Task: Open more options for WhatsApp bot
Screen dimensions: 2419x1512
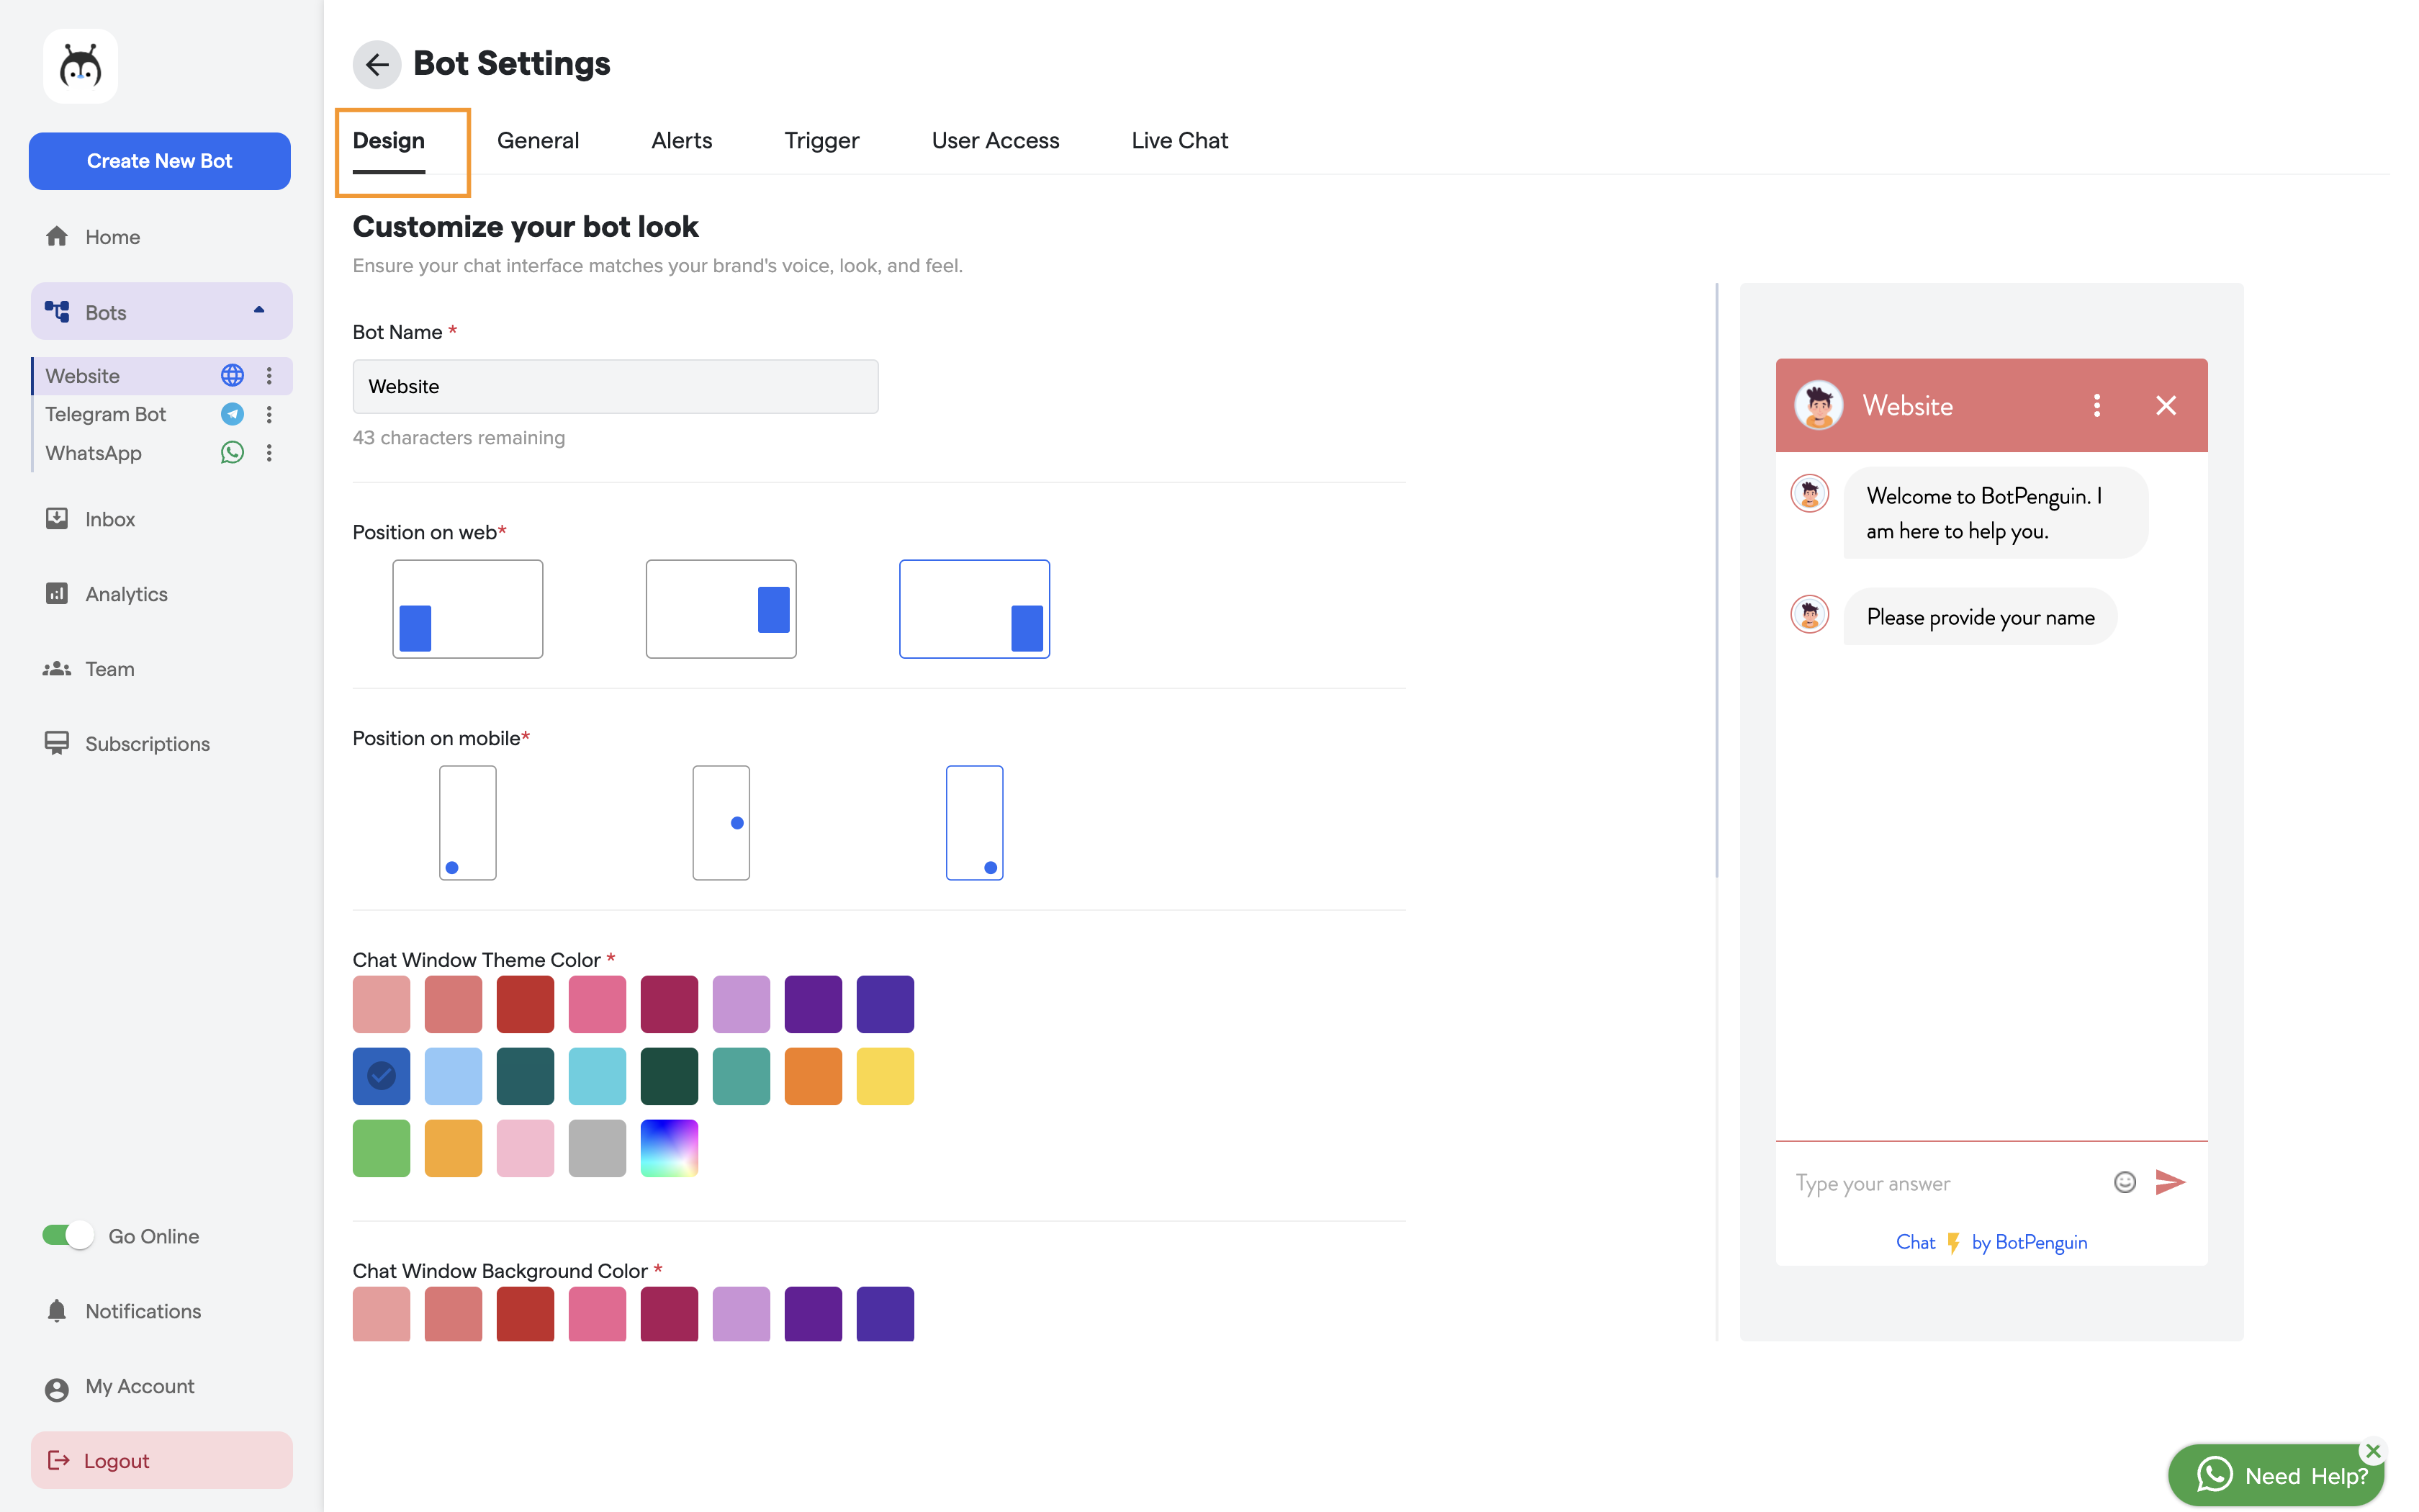Action: (269, 453)
